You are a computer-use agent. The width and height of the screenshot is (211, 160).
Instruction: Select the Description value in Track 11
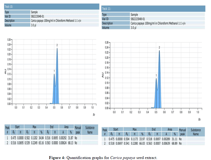click(158, 23)
